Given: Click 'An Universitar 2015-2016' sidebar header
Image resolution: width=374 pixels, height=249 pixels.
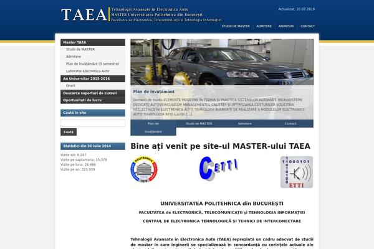Looking at the screenshot, I should 93,78.
